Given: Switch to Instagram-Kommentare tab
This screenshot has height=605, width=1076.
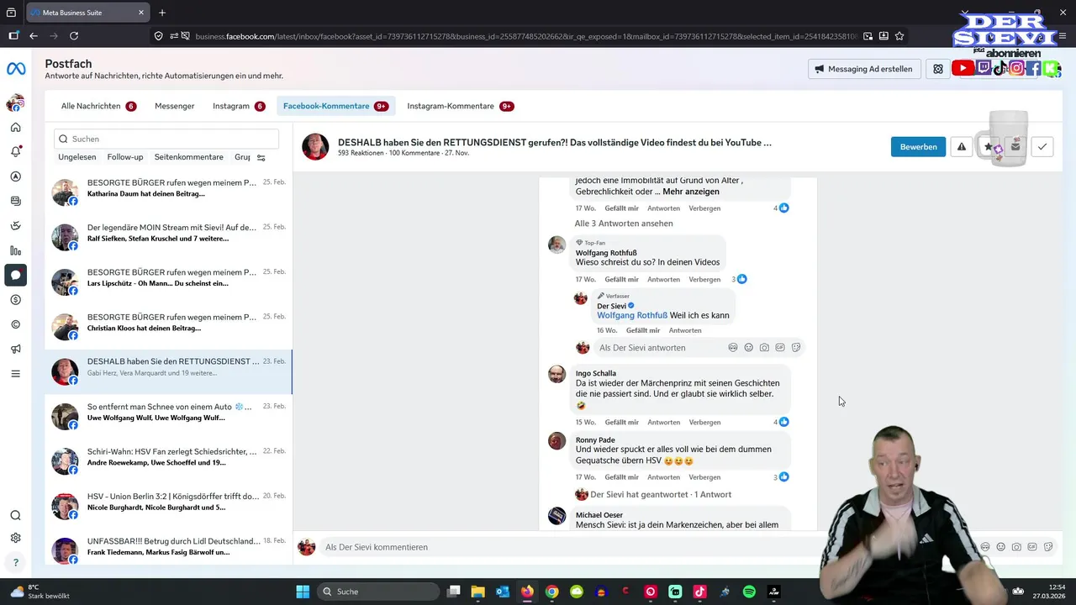Looking at the screenshot, I should point(460,106).
